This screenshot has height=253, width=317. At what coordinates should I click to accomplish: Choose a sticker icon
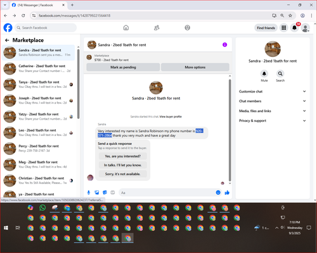point(105,192)
